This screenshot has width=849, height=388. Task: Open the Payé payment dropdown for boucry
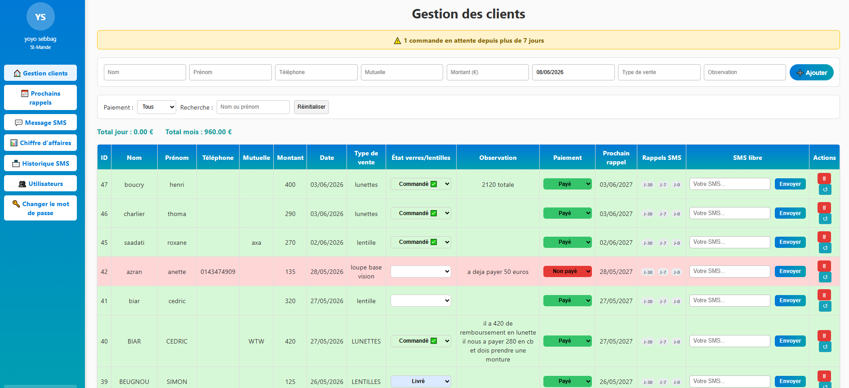point(567,184)
